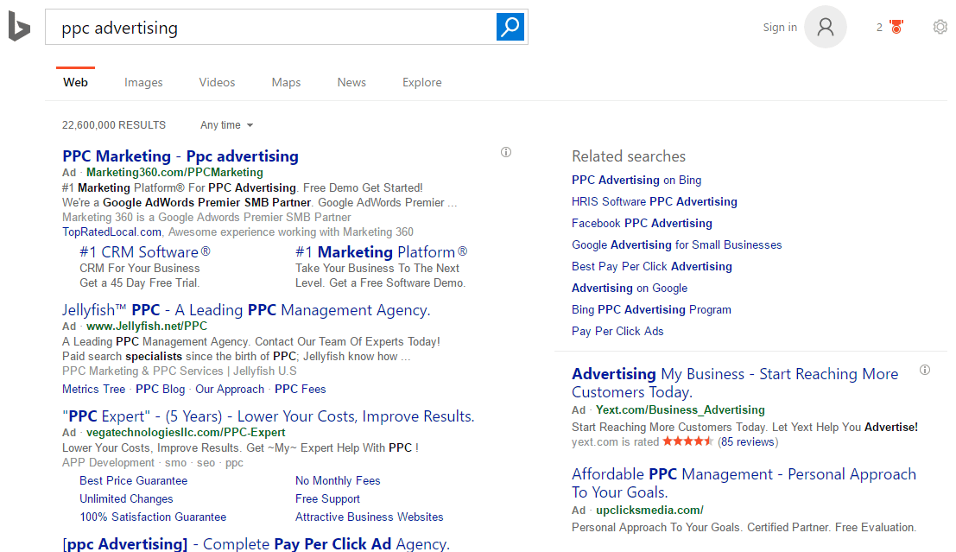This screenshot has width=956, height=552.
Task: Open Affordable PPC Management ad title
Action: tap(744, 483)
